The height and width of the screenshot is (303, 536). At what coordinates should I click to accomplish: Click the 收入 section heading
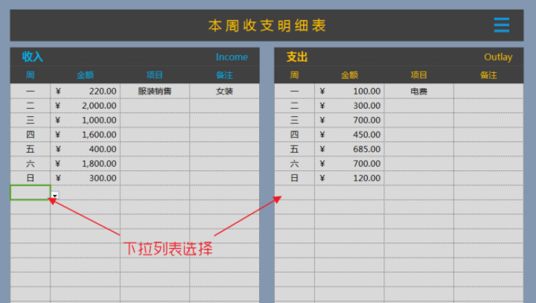tap(32, 57)
